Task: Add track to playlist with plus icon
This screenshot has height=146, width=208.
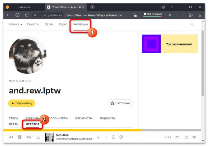Action: [106, 137]
